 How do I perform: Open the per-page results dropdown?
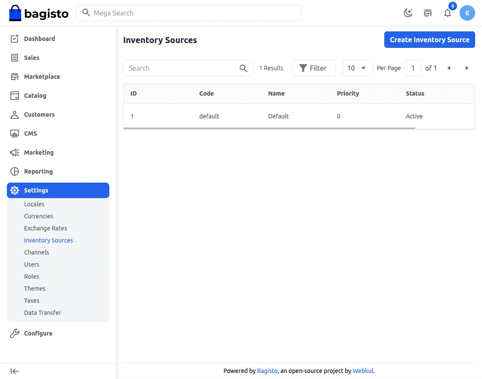pyautogui.click(x=358, y=68)
